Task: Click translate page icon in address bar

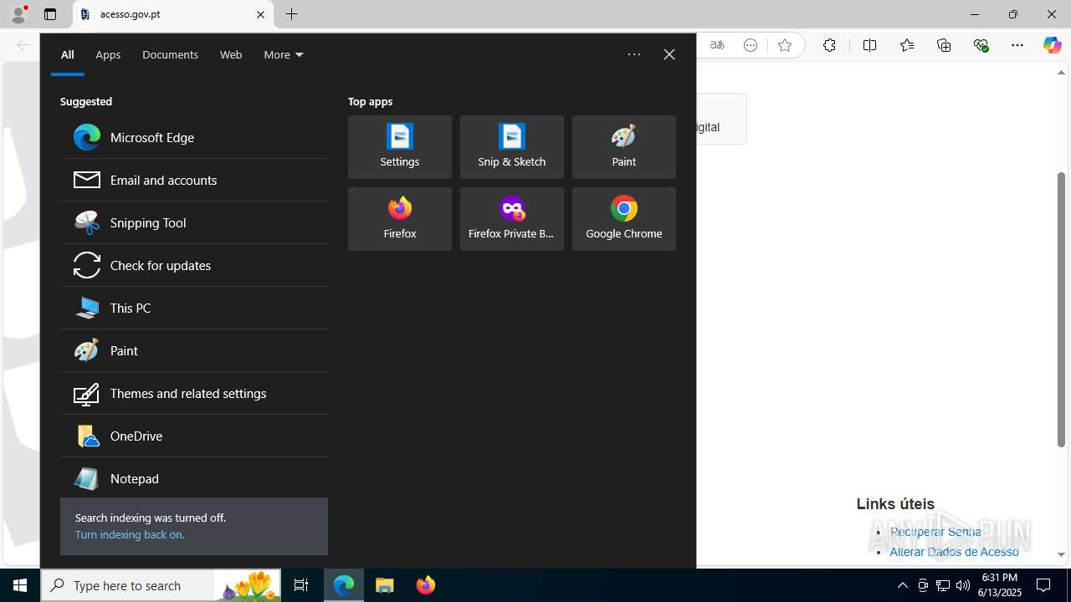Action: (717, 45)
